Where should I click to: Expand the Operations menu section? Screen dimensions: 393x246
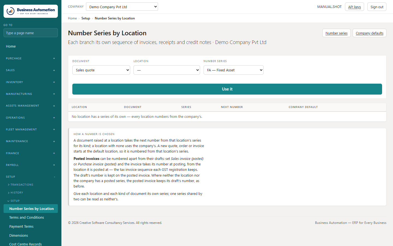pos(31,118)
